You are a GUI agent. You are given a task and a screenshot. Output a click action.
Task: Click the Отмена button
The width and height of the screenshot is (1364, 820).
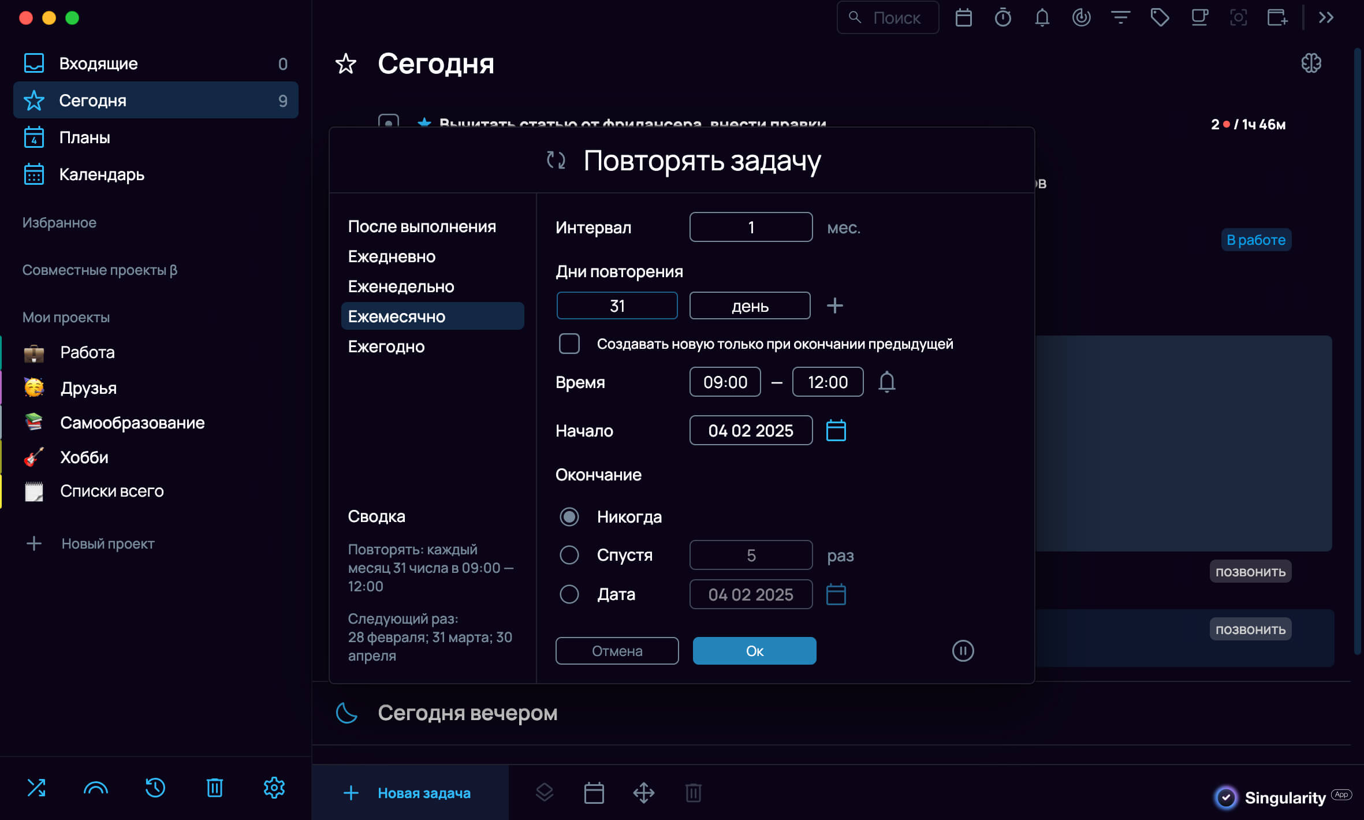617,651
